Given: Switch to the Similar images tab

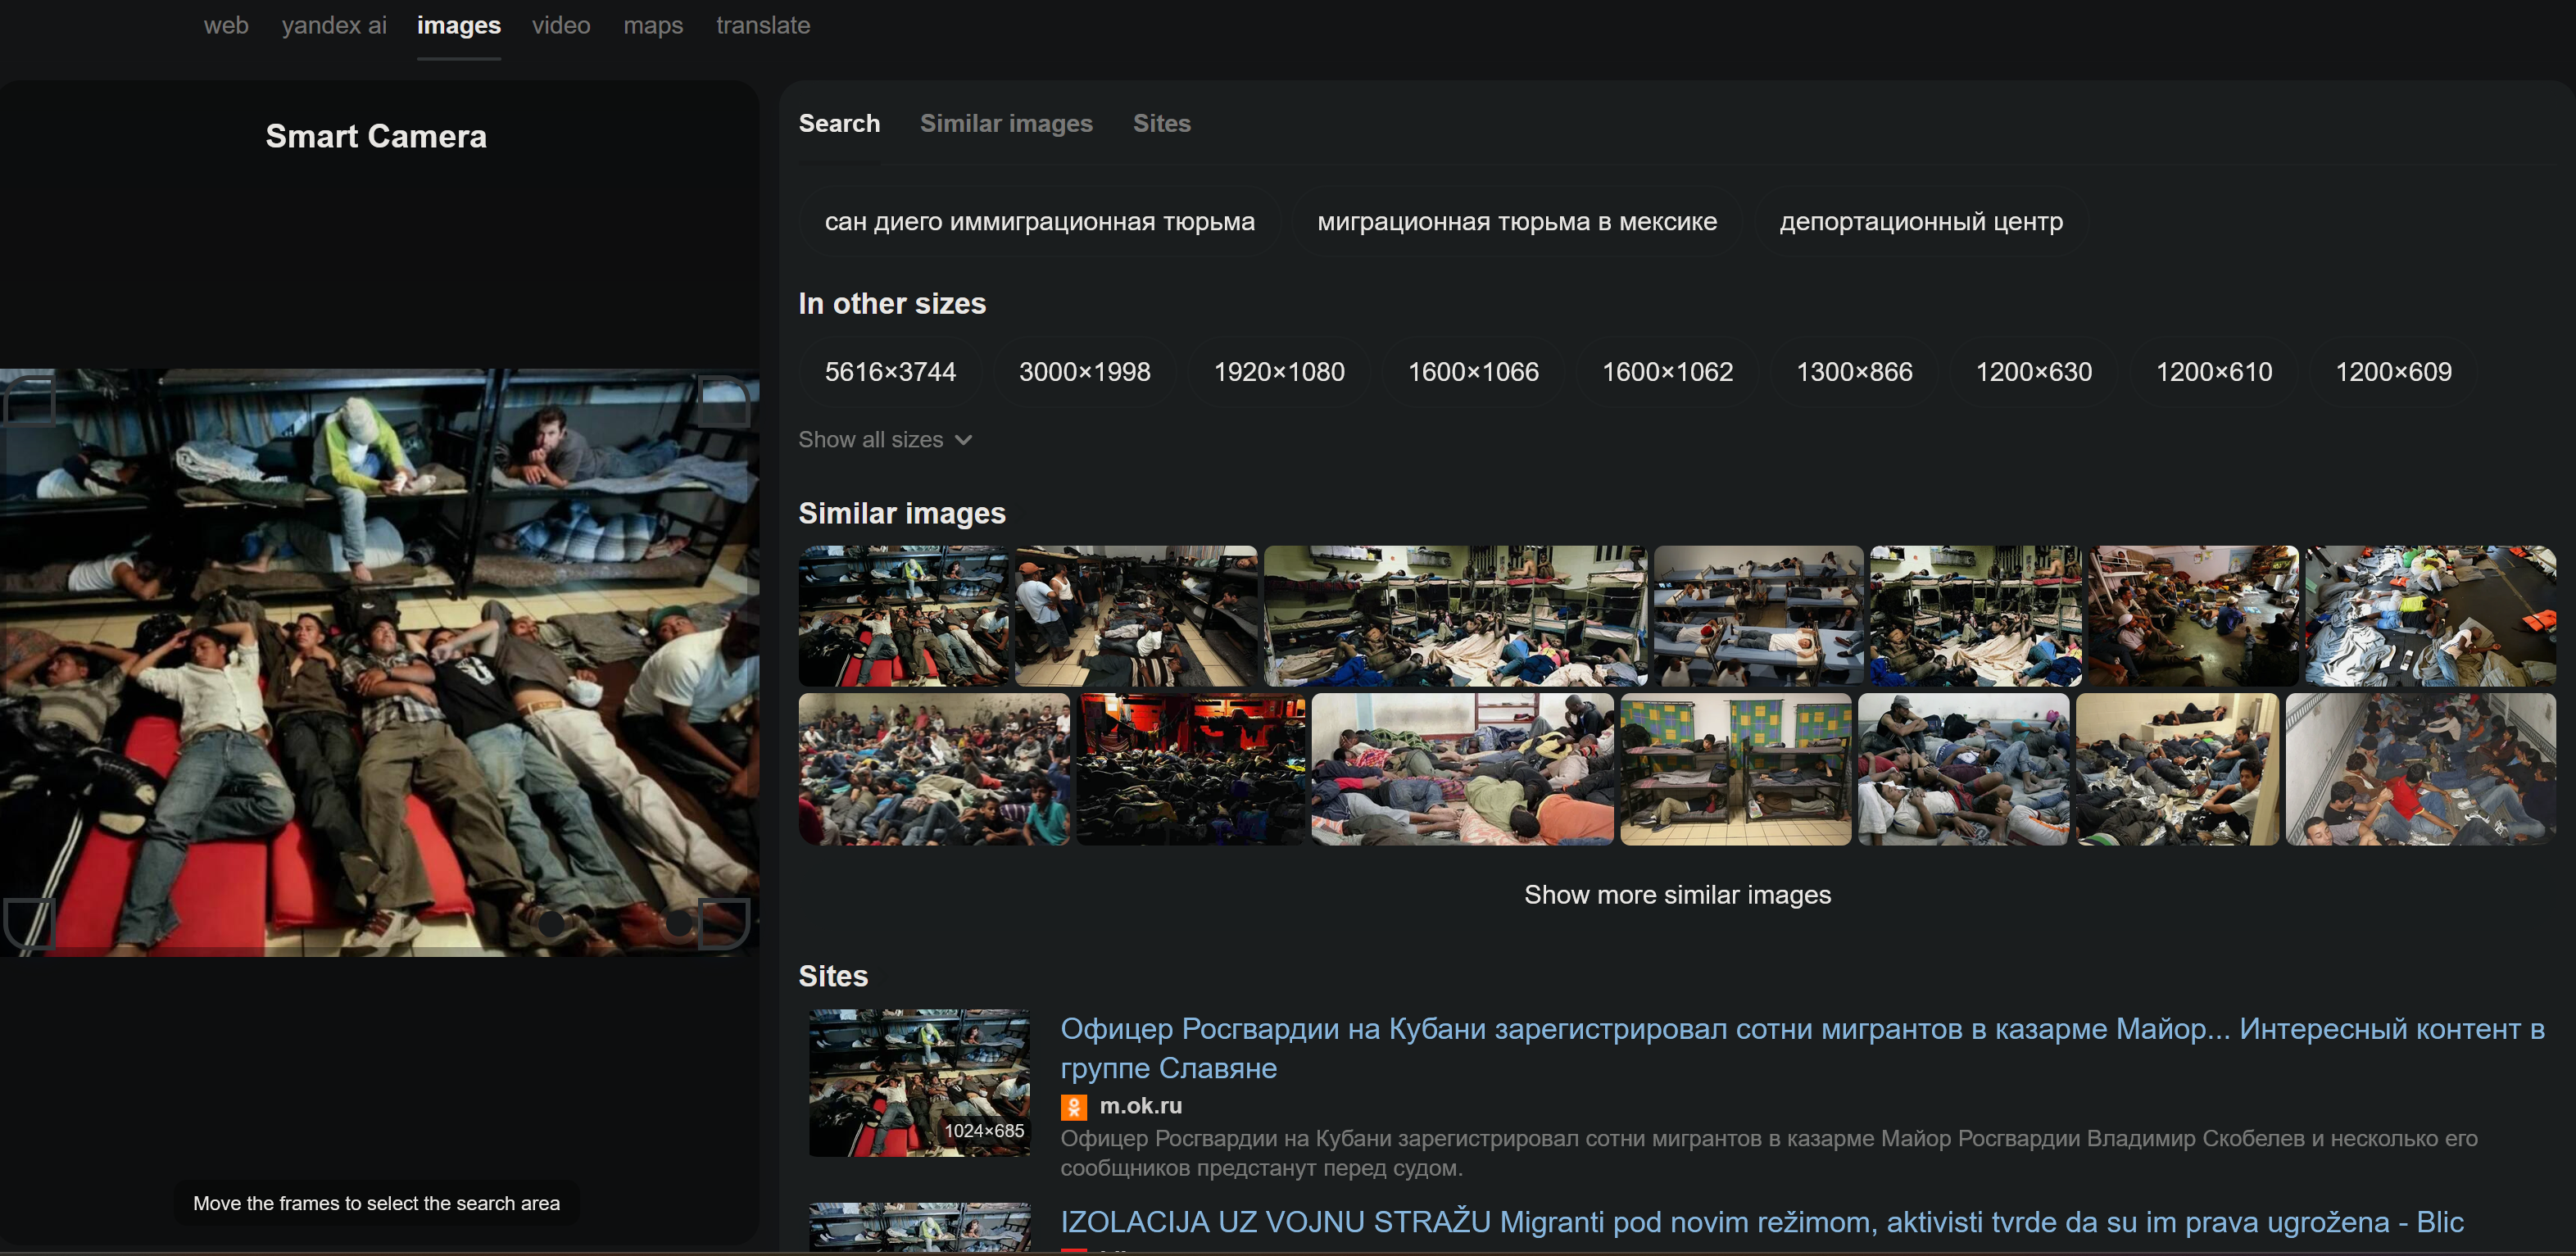Looking at the screenshot, I should 1006,123.
